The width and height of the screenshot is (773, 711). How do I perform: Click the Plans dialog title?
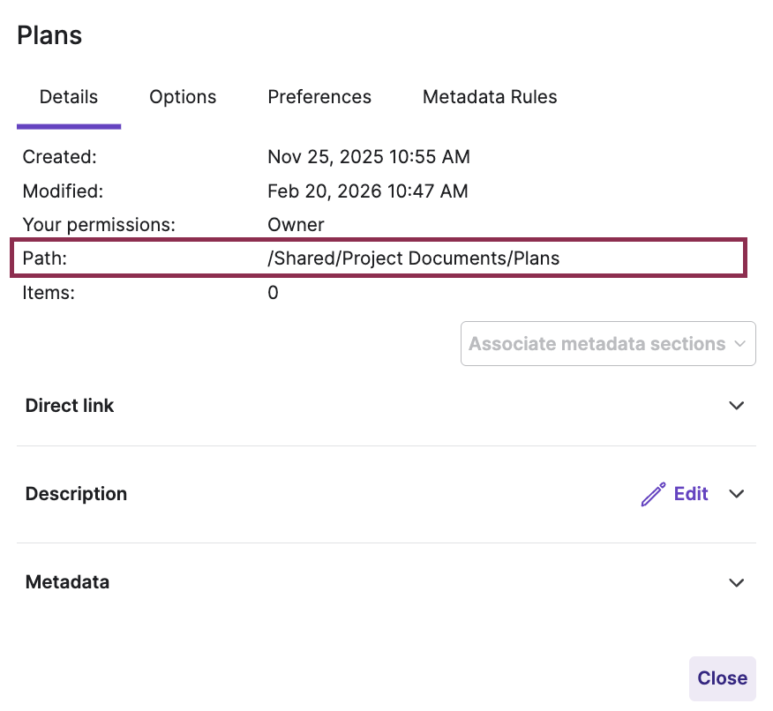pyautogui.click(x=49, y=35)
